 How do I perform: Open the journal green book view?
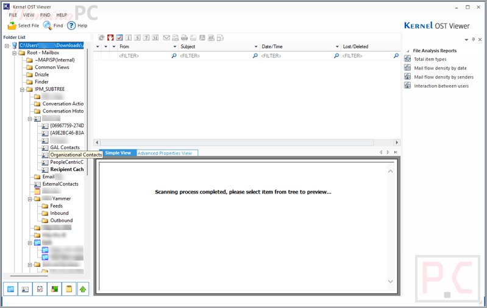(54, 289)
